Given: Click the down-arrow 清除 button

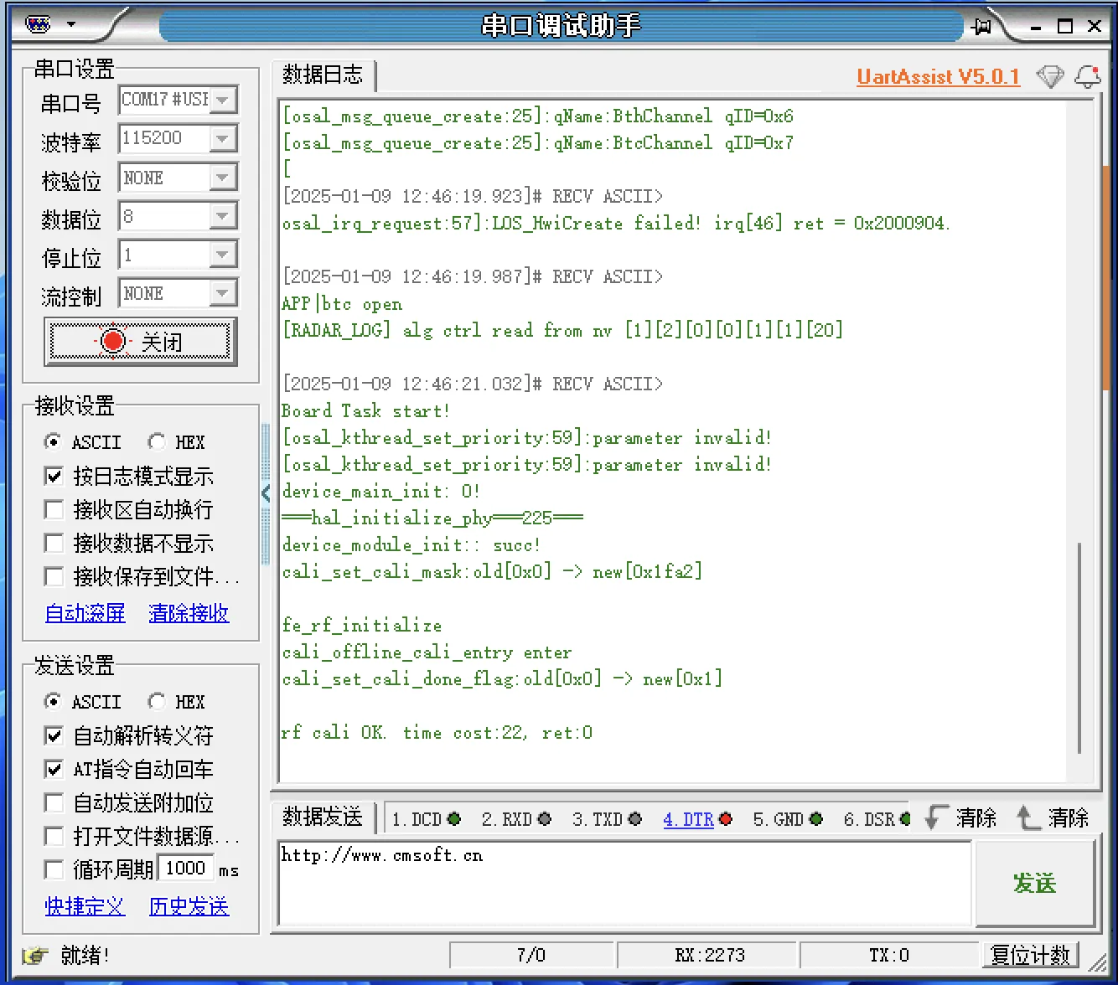Looking at the screenshot, I should point(961,817).
